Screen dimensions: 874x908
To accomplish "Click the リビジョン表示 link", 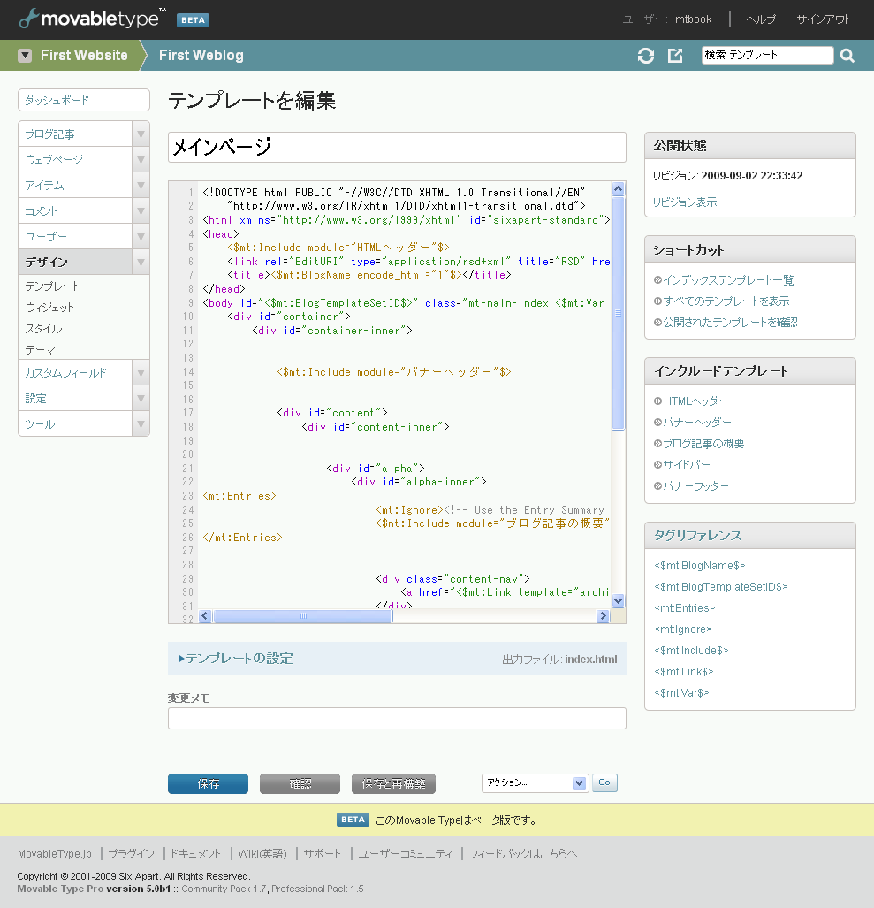I will (x=685, y=202).
